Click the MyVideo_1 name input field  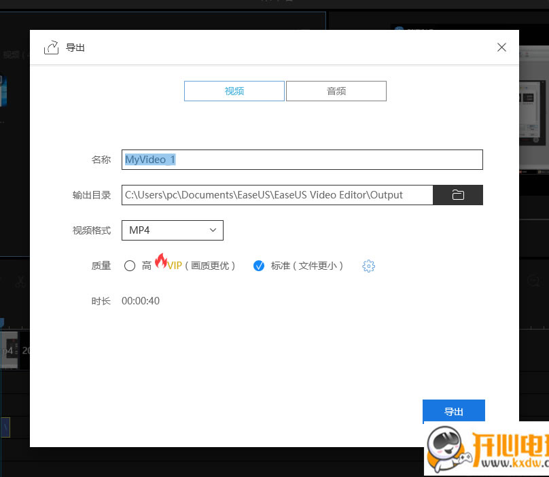(x=302, y=159)
